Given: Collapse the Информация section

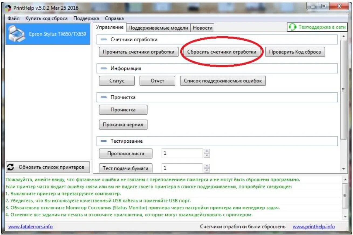Looking at the screenshot, I should point(104,68).
